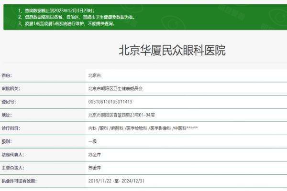The height and width of the screenshot is (191, 287).
Task: Click notice line 1 about 2023年12月3日23时
Action: click(56, 11)
